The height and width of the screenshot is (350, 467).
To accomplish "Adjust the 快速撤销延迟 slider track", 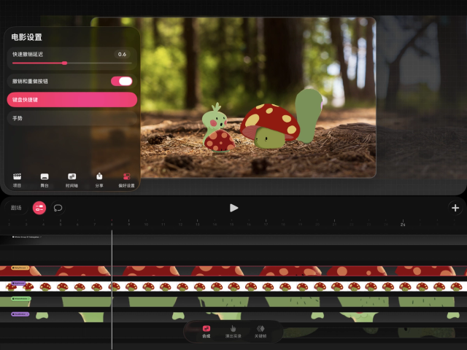I will click(x=72, y=63).
